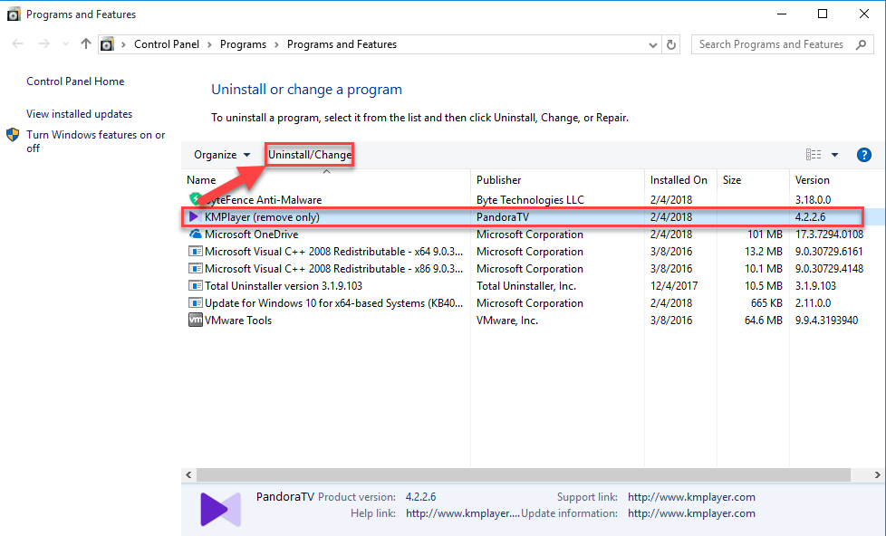886x536 pixels.
Task: Click the 101 MB size value
Action: tap(765, 234)
